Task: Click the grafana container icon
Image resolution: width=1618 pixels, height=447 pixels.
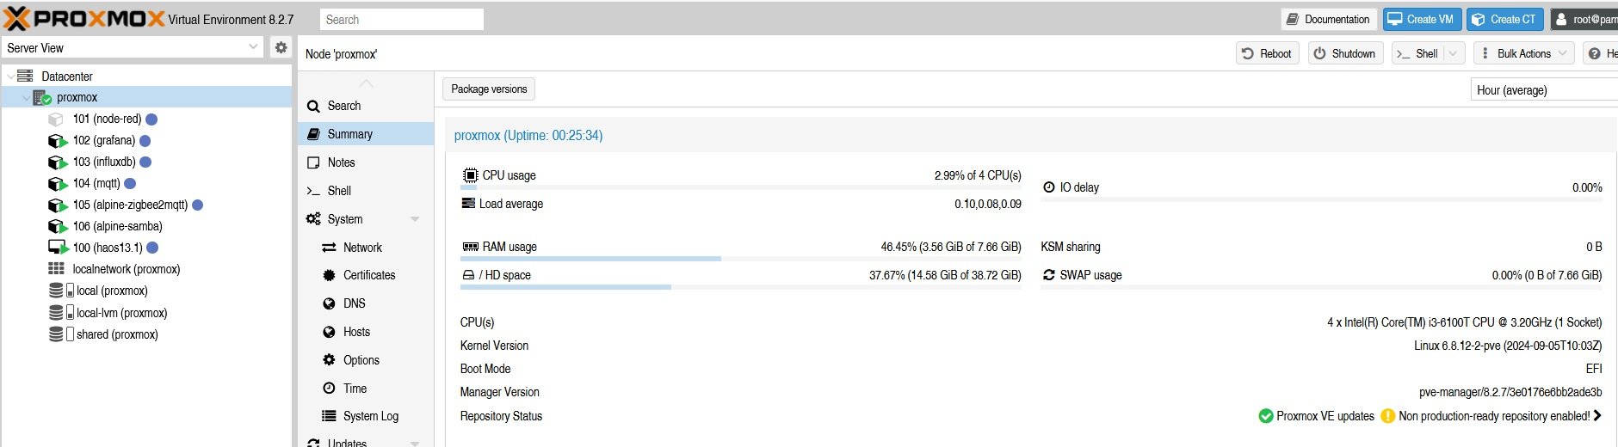Action: click(x=57, y=141)
